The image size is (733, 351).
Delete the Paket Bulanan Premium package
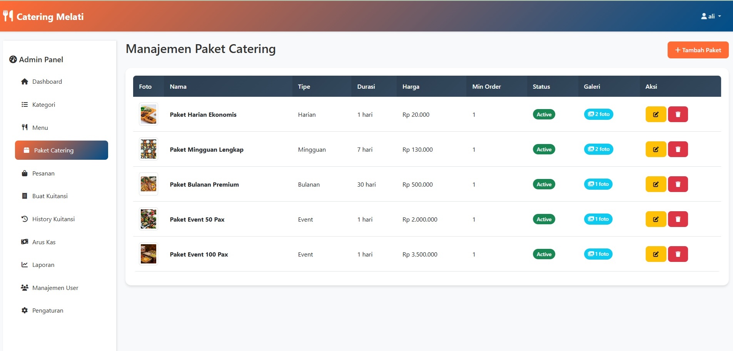(678, 184)
